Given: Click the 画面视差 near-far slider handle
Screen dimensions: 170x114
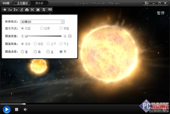Looking at the screenshot, I should coord(26,36).
